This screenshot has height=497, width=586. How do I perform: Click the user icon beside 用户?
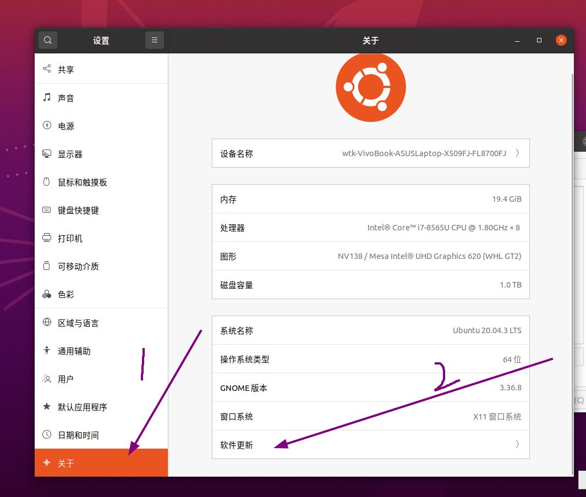click(x=47, y=379)
